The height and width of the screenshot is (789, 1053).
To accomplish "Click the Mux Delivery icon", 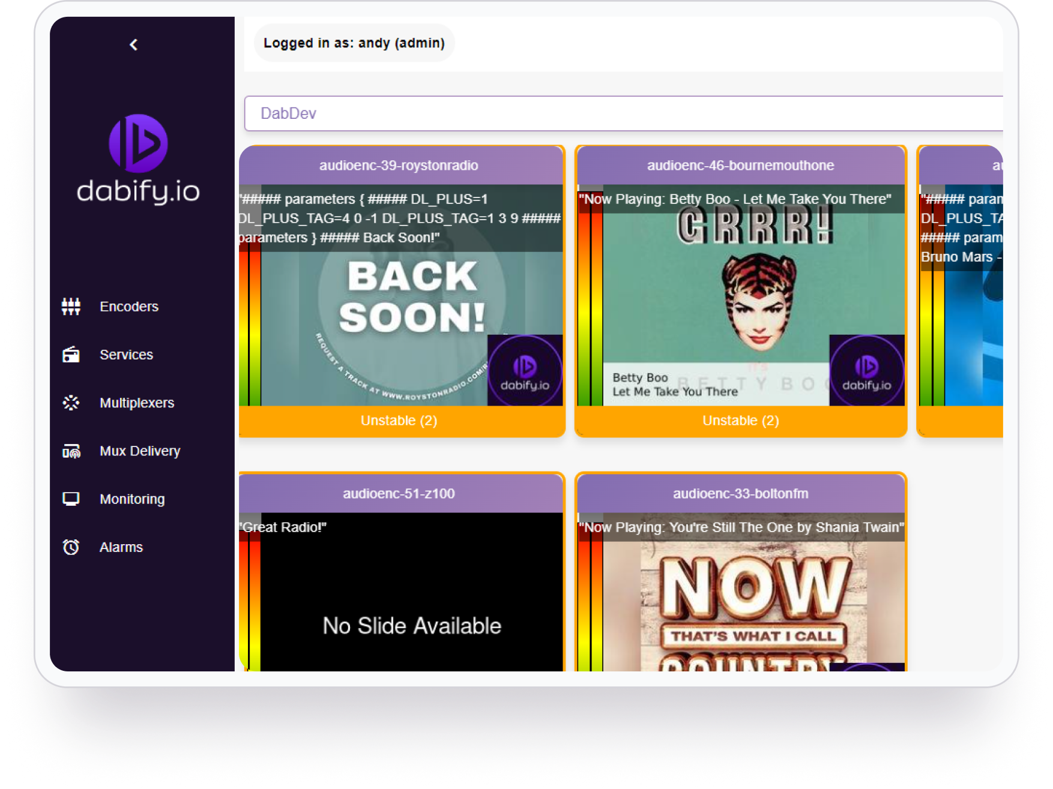I will point(71,451).
